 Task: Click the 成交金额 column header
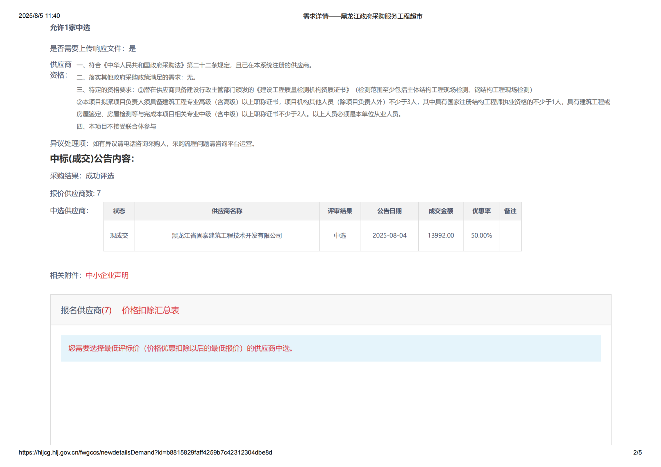click(441, 211)
